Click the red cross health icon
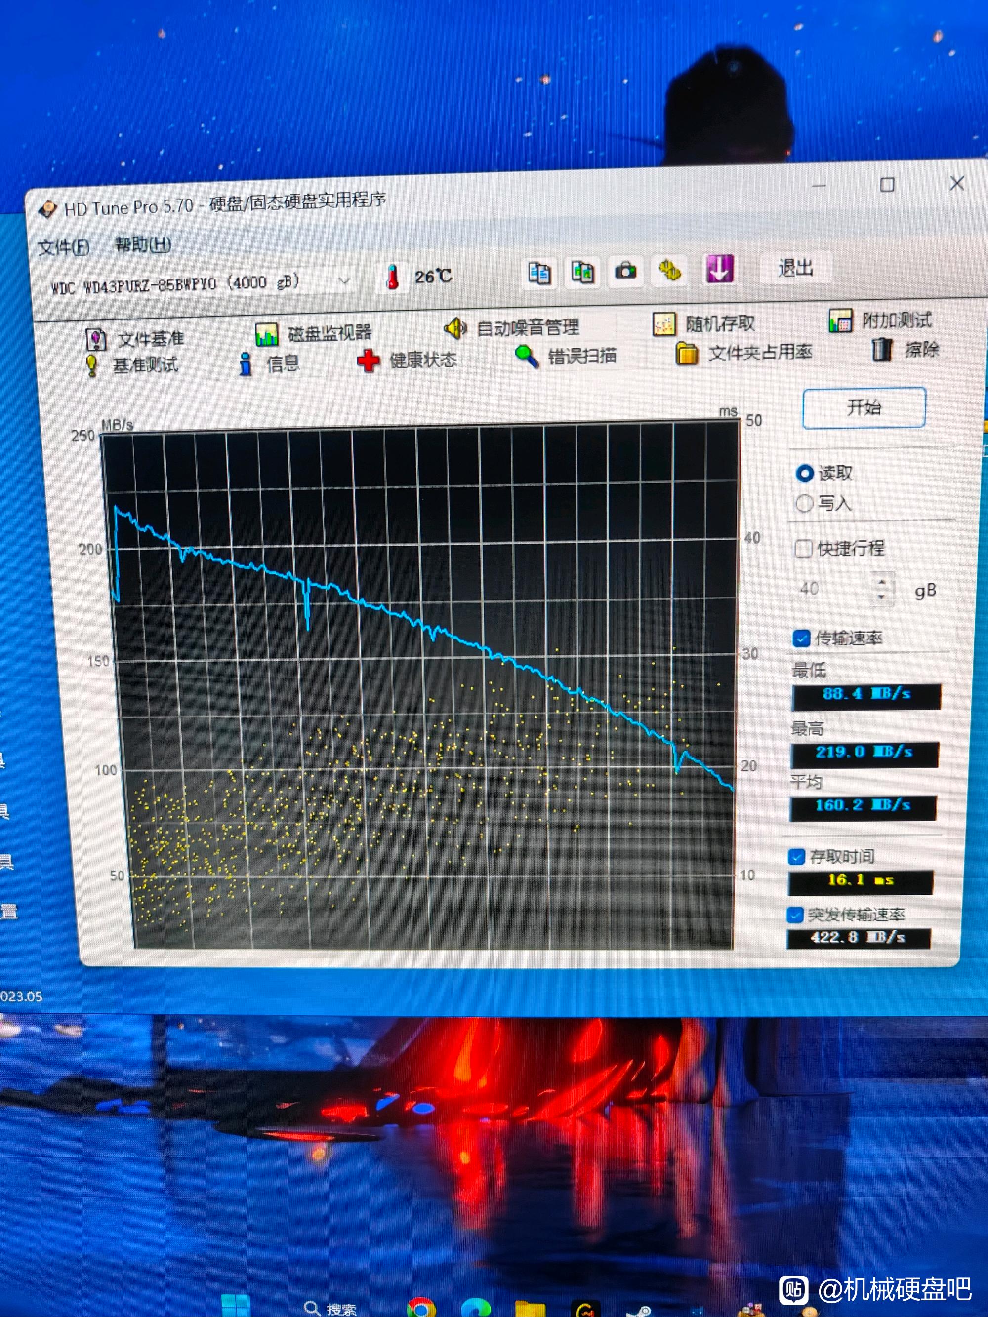Viewport: 988px width, 1317px height. (x=369, y=361)
